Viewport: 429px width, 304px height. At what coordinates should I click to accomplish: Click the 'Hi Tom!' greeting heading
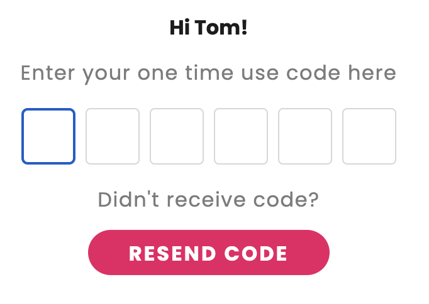[x=208, y=28]
